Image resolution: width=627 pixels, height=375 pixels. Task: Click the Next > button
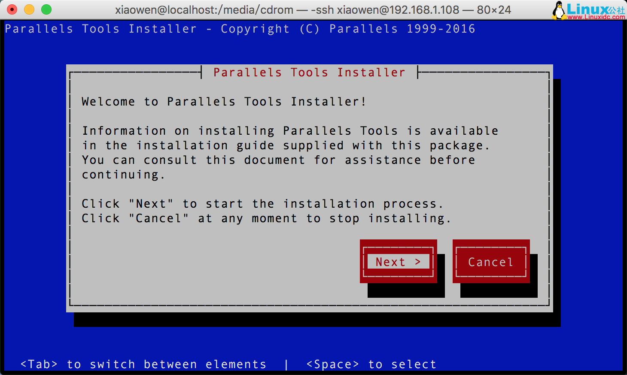click(x=398, y=261)
